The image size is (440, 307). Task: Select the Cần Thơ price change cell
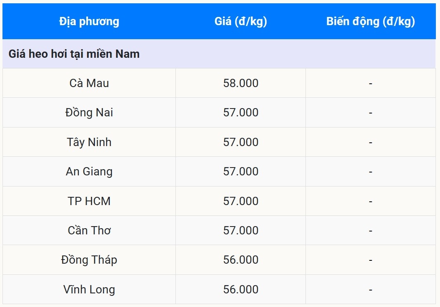click(370, 231)
